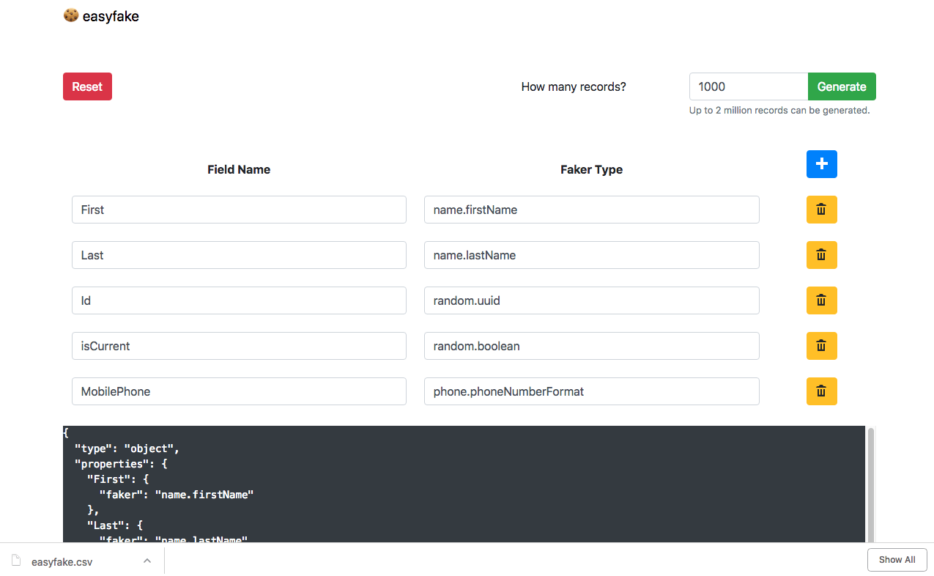Edit the Last field name input
934x576 pixels.
click(x=239, y=255)
